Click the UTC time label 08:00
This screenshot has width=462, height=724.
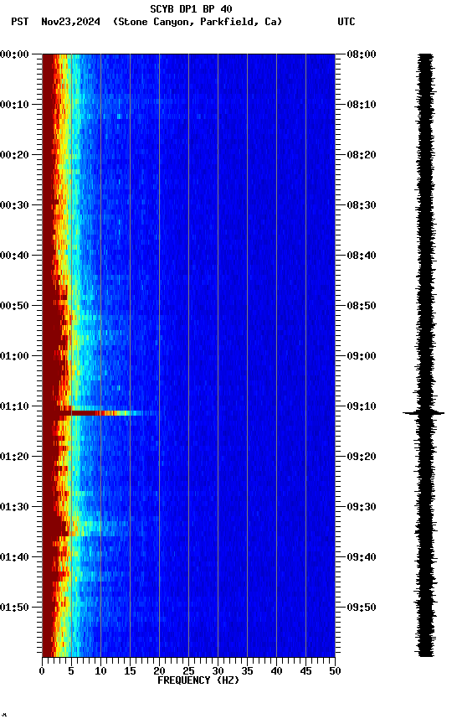[362, 54]
